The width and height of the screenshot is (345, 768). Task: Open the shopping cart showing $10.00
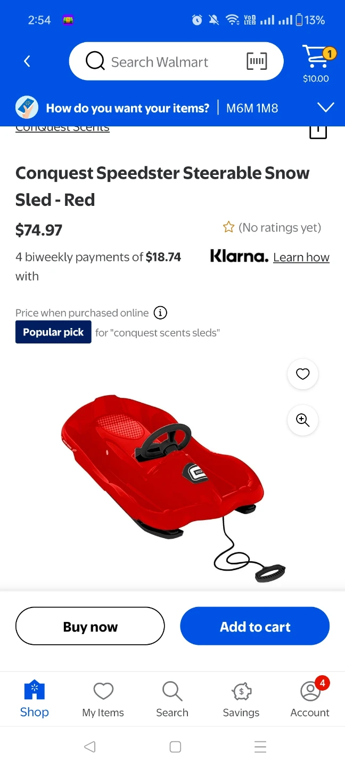pyautogui.click(x=316, y=63)
